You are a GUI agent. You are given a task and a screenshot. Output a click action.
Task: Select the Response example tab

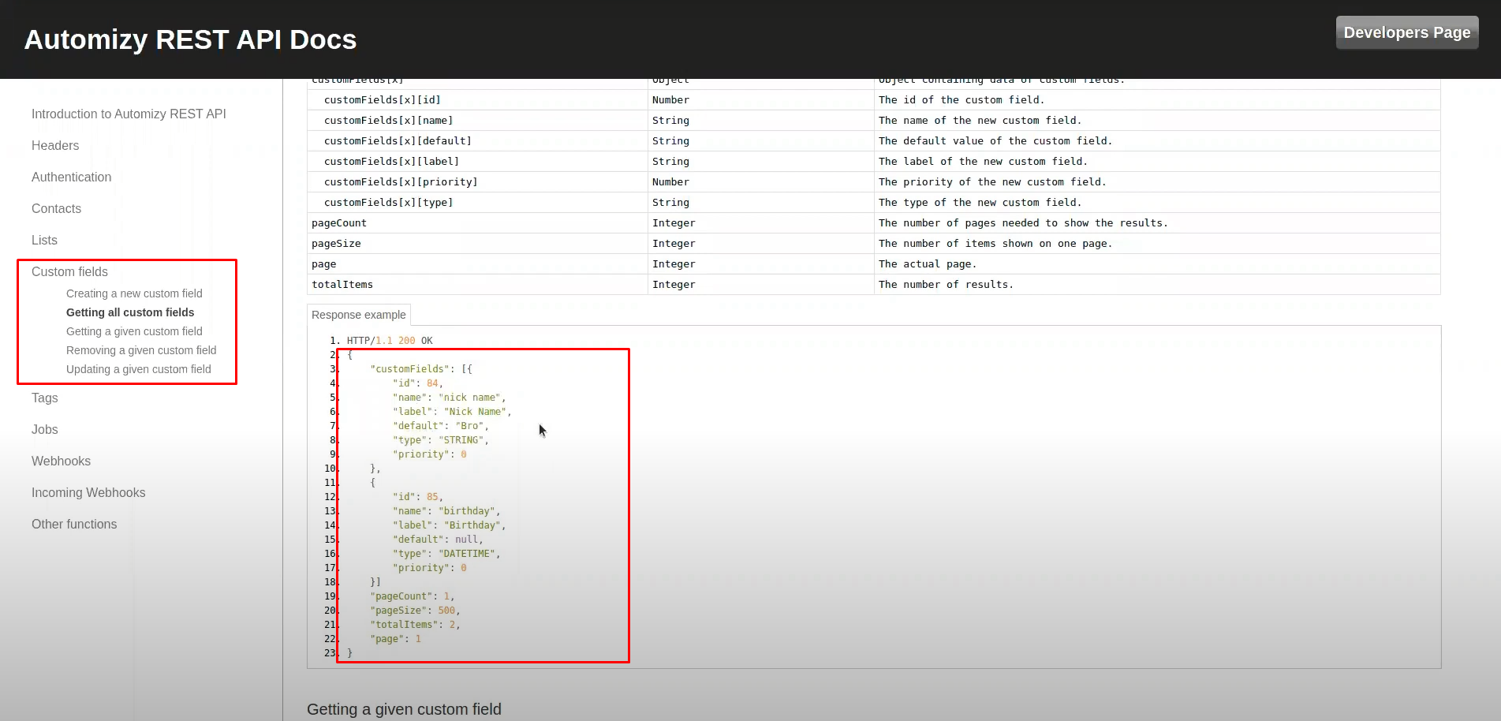tap(359, 315)
